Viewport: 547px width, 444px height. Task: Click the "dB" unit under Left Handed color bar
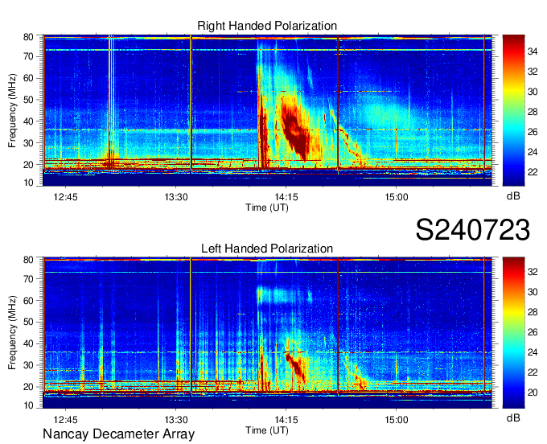pos(513,418)
